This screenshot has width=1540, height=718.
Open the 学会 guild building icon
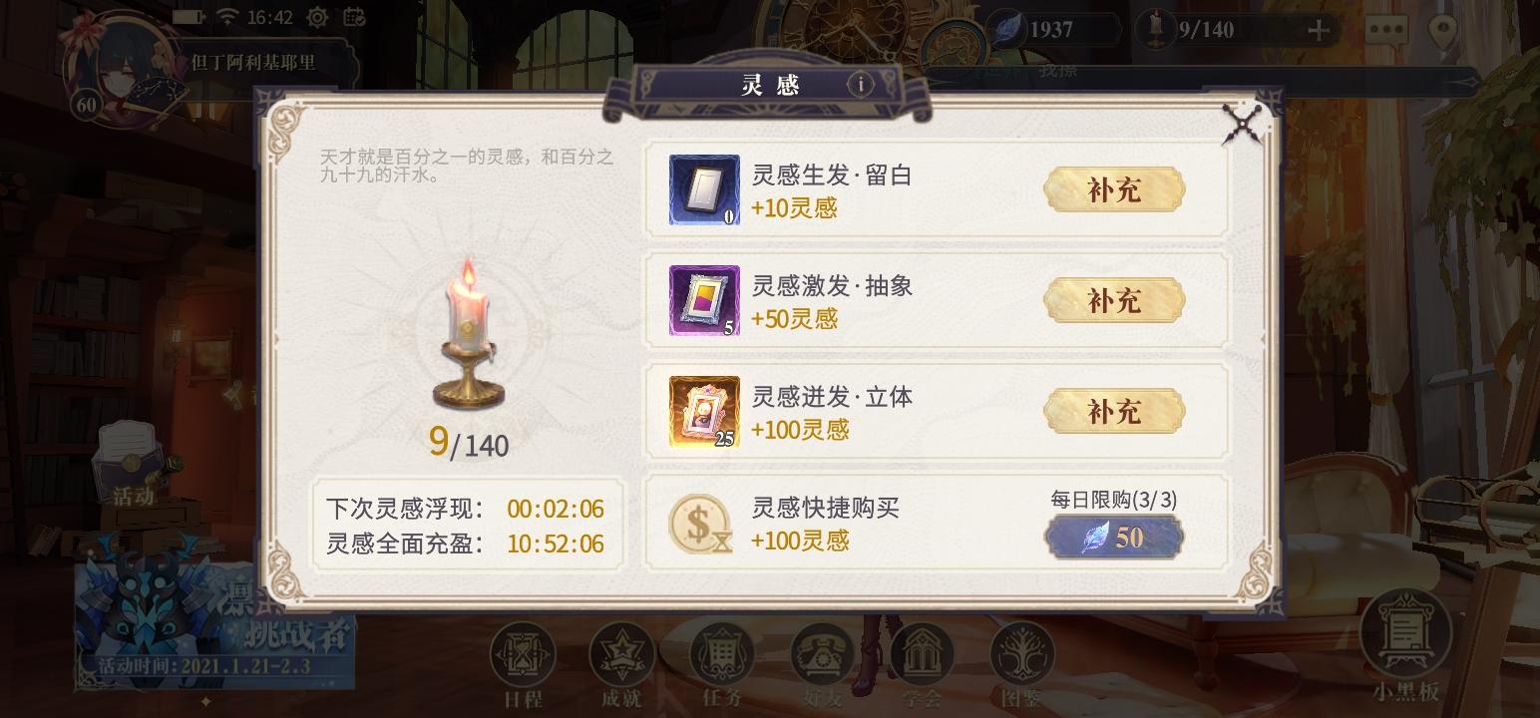point(922,653)
